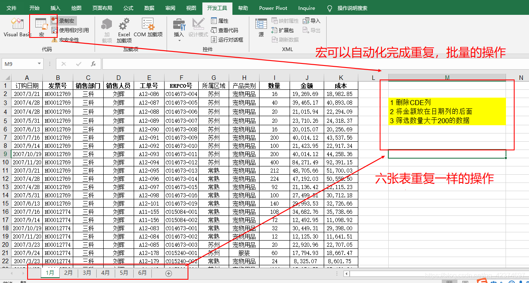Image resolution: width=529 pixels, height=283 pixels.
Task: Add a new sheet with plus button
Action: click(168, 273)
